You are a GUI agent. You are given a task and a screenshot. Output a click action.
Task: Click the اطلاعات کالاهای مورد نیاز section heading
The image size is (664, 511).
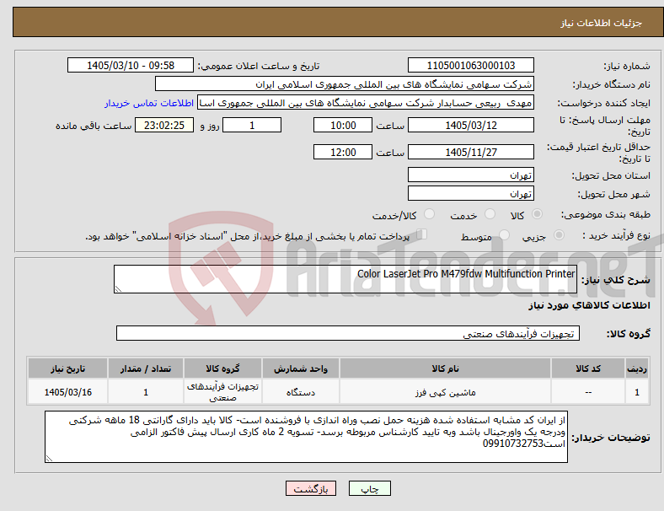click(x=589, y=305)
